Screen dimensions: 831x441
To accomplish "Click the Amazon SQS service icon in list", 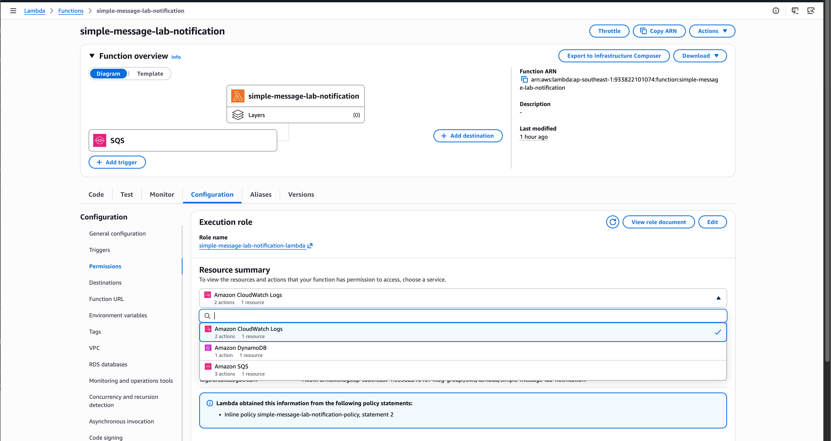I will click(208, 366).
